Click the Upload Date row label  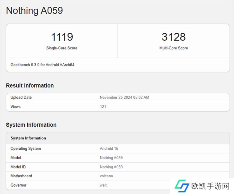[21, 97]
